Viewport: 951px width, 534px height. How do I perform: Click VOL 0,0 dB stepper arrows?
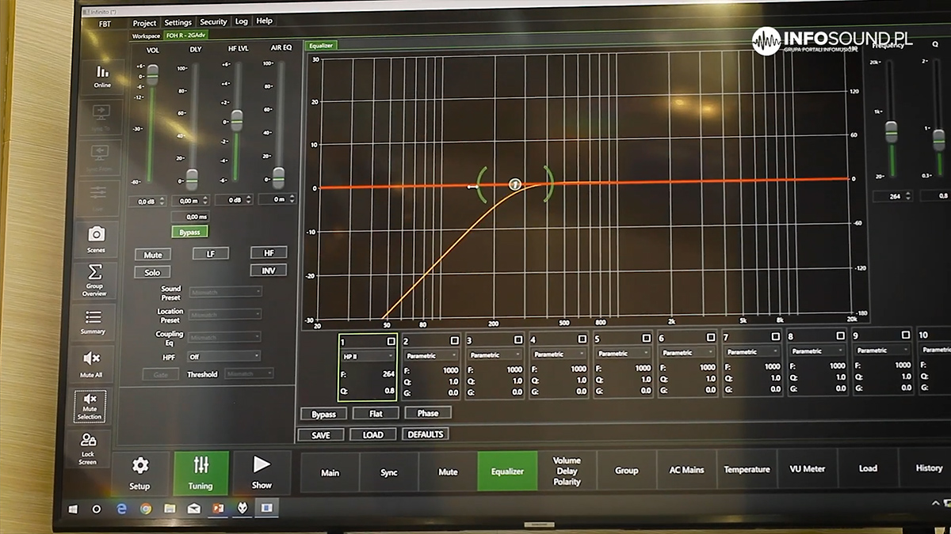[162, 202]
